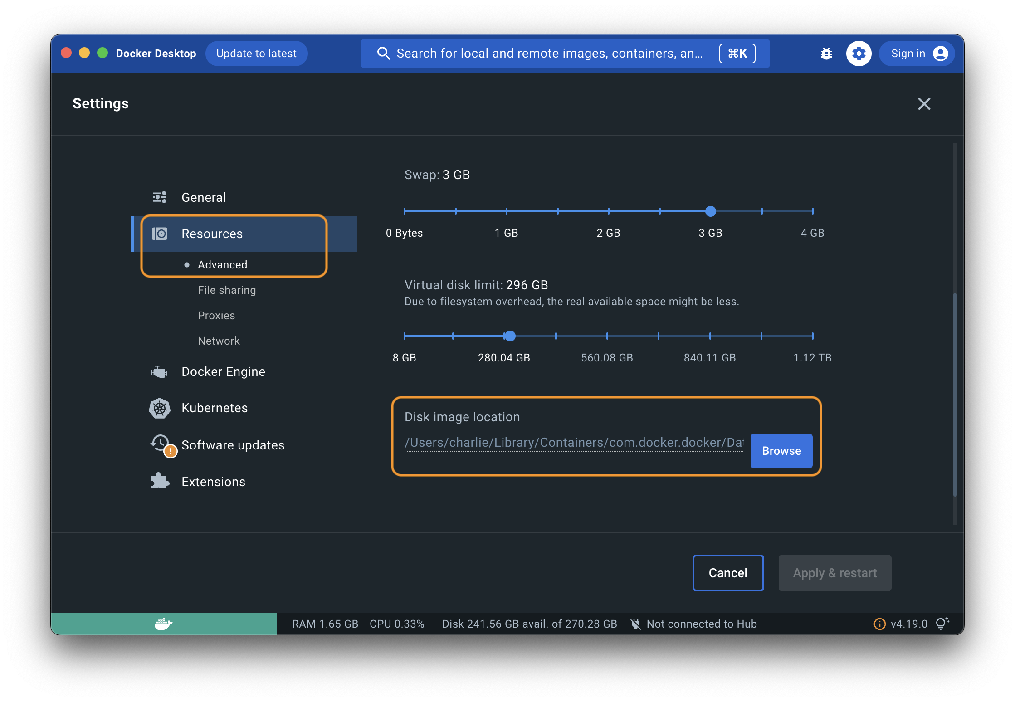Image resolution: width=1015 pixels, height=702 pixels.
Task: Click the General sliders icon
Action: point(158,197)
